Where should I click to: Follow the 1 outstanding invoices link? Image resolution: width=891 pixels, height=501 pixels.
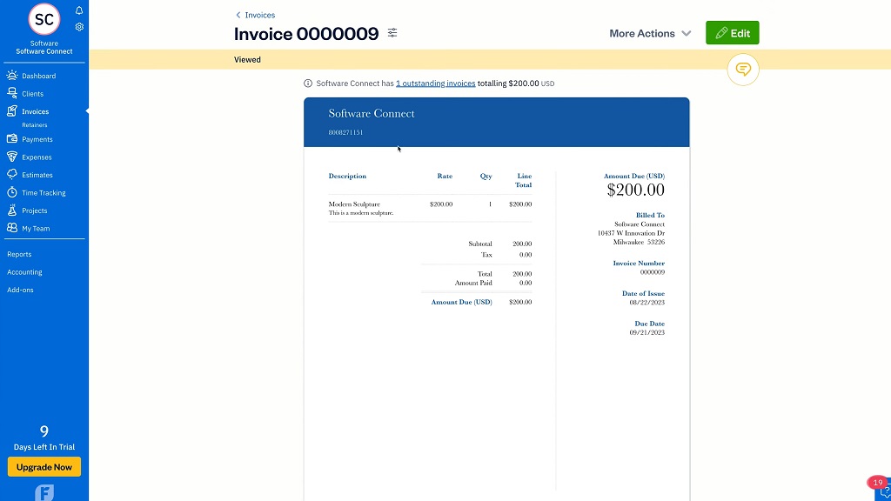point(435,83)
